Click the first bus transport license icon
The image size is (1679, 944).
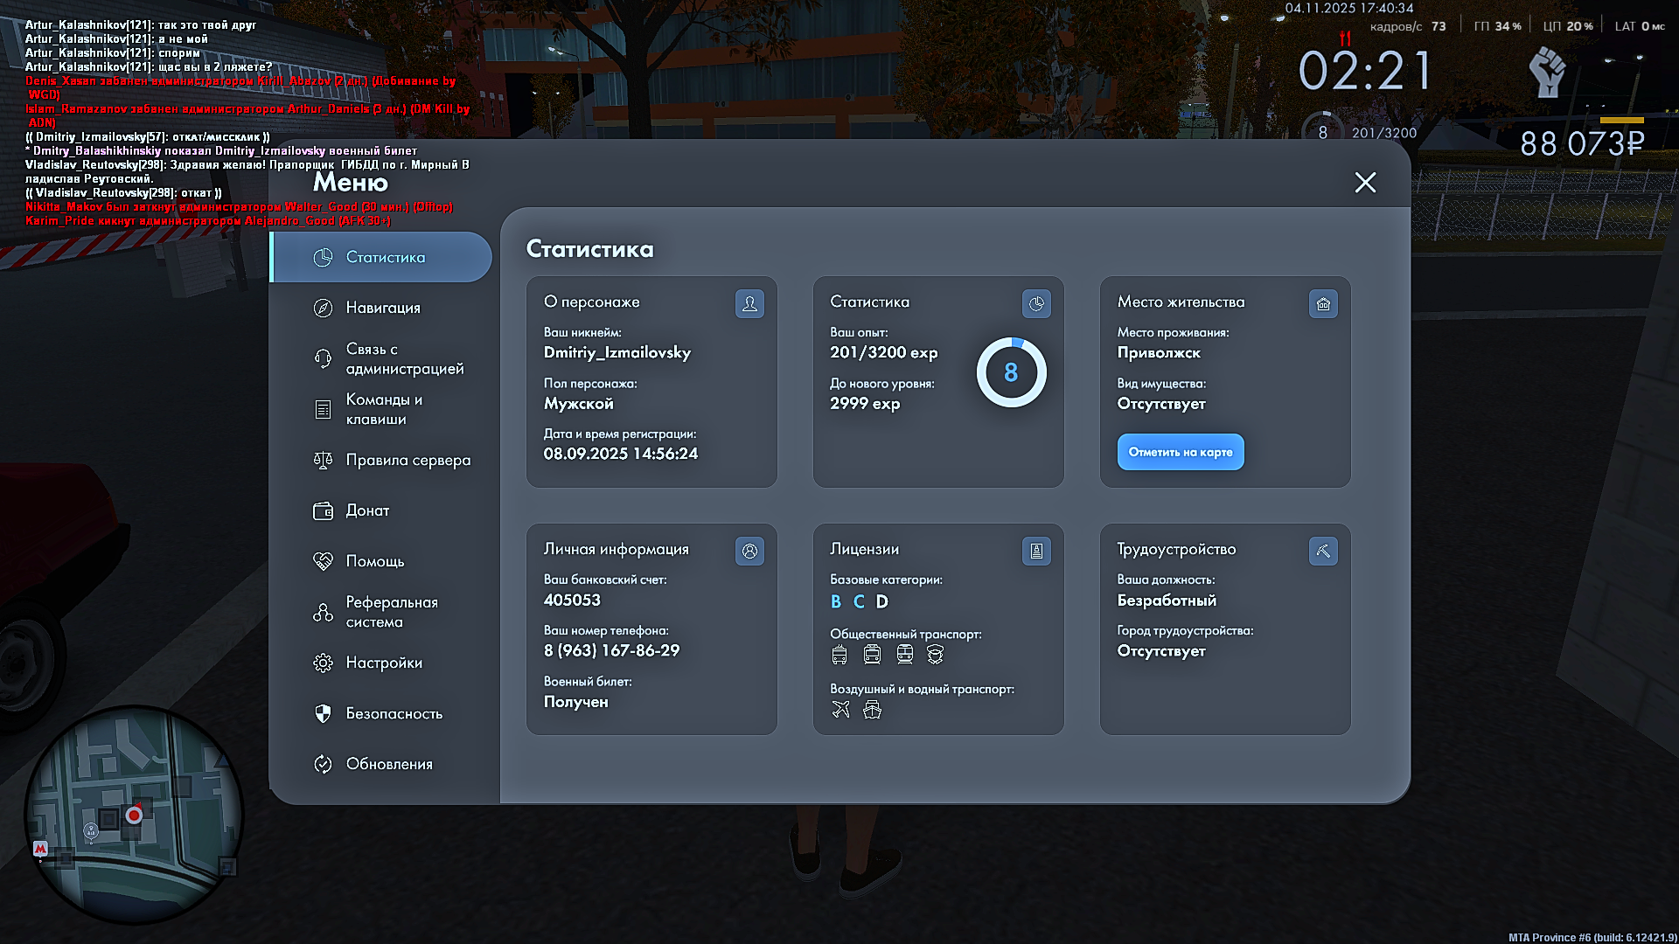coord(839,655)
